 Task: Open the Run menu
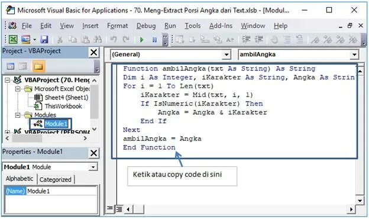pos(170,25)
